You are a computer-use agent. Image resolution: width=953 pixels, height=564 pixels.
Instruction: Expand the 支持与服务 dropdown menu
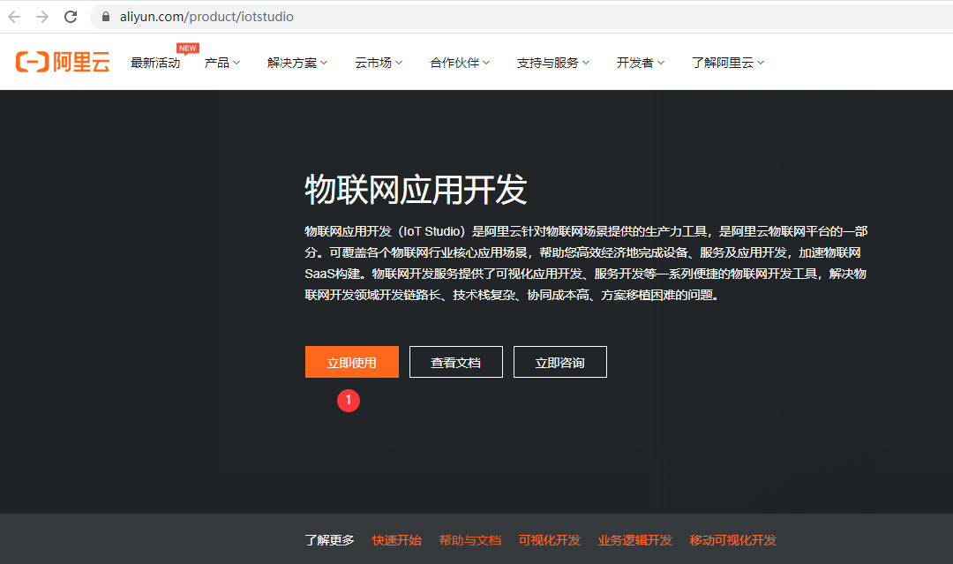tap(553, 63)
